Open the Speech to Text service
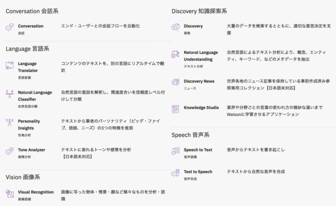Image resolution: width=336 pixels, height=206 pixels. 198,150
